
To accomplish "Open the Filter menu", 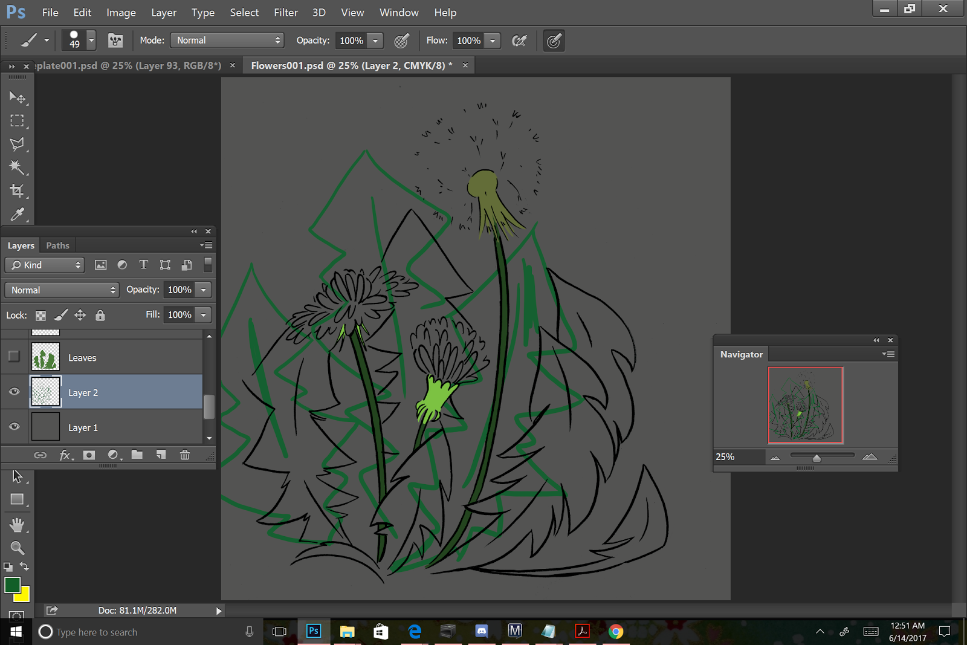I will (285, 12).
